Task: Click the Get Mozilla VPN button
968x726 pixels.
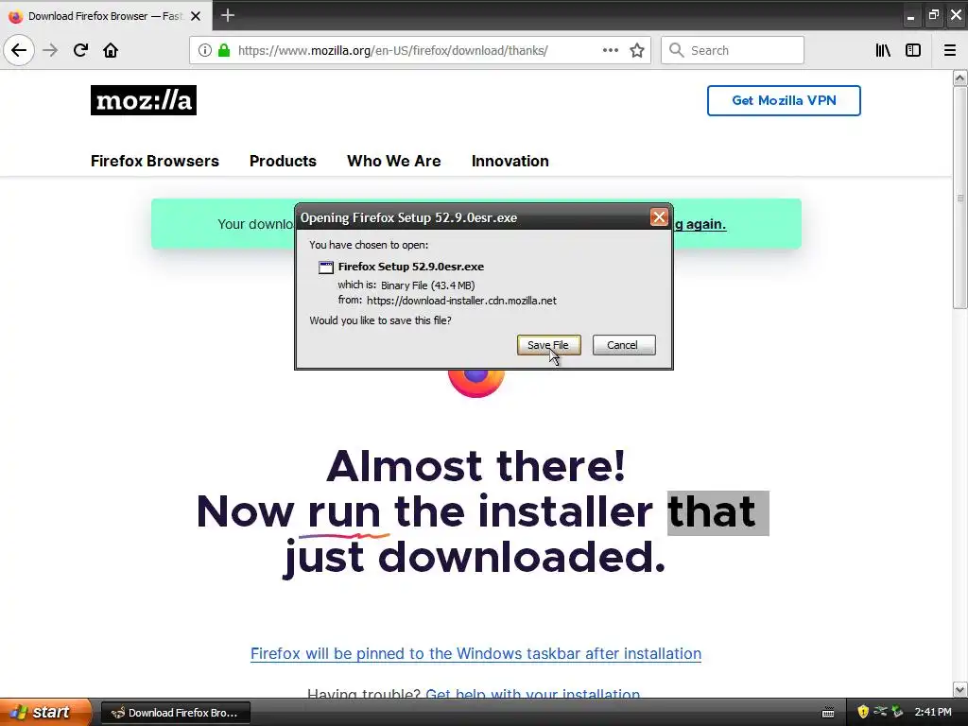Action: tap(784, 100)
